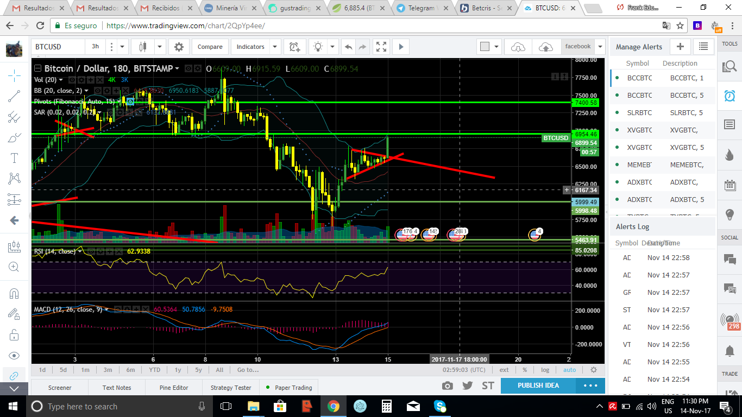Image resolution: width=742 pixels, height=417 pixels.
Task: Click load chart layout cloud icon
Action: (x=518, y=47)
